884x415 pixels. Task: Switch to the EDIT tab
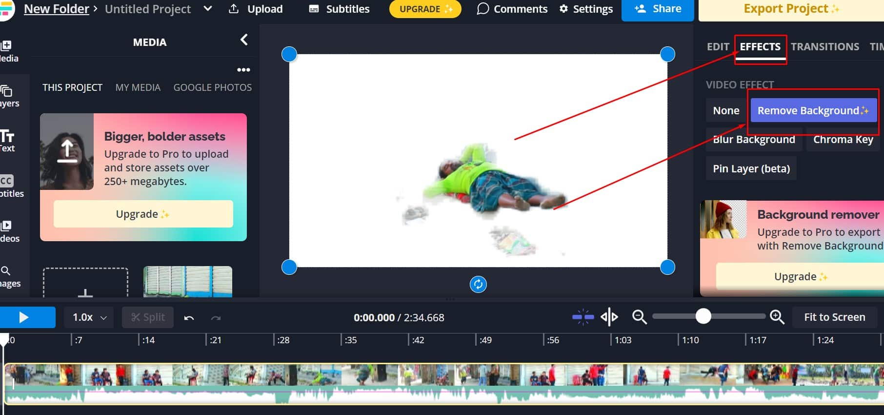(x=718, y=47)
